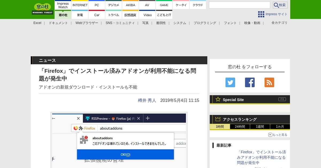Show the 1時間 access ranking
Image resolution: width=321 pixels, height=168 pixels.
tap(220, 127)
